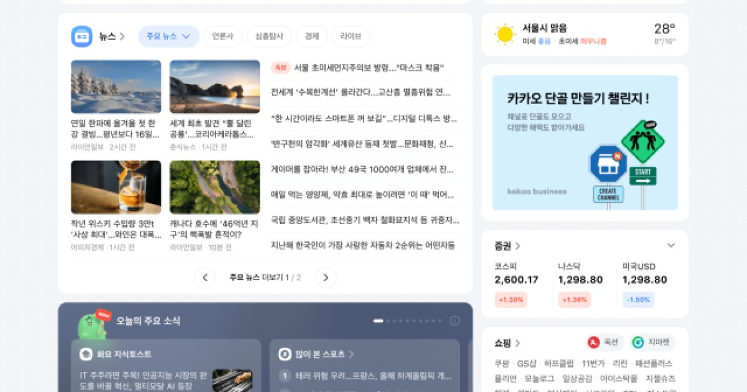Expand 많이 본 스포츠 section
This screenshot has height=392, width=747.
click(x=325, y=354)
